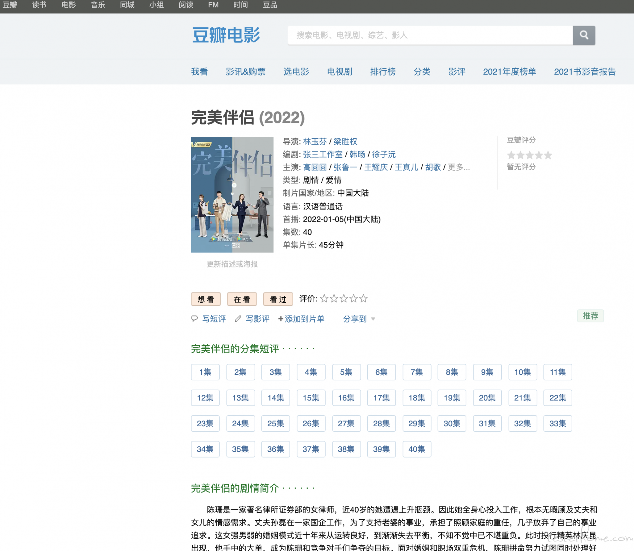Screen dimensions: 634x551
Task: Open episode 36集 reviews
Action: click(x=275, y=449)
